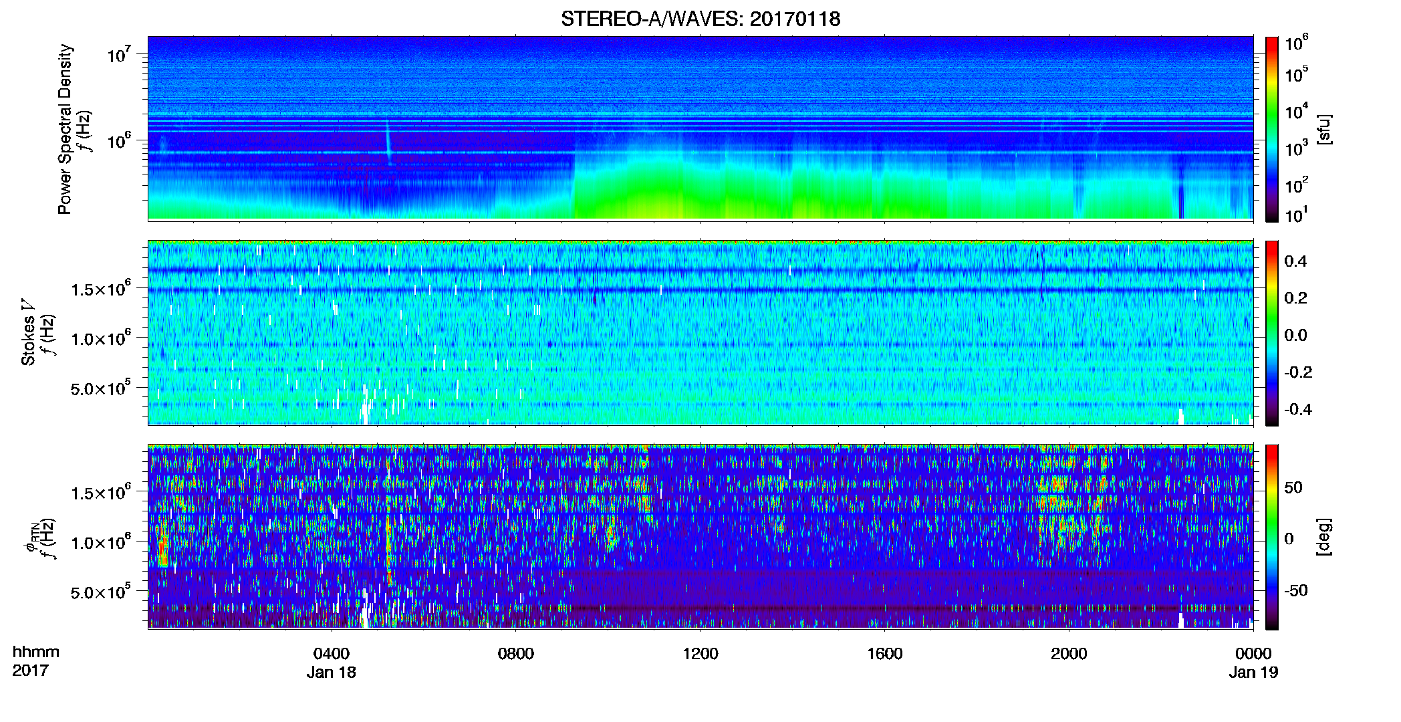This screenshot has height=722, width=1401.
Task: Click 1.0×10^6 tick of the Stokes V panel
Action: (101, 338)
